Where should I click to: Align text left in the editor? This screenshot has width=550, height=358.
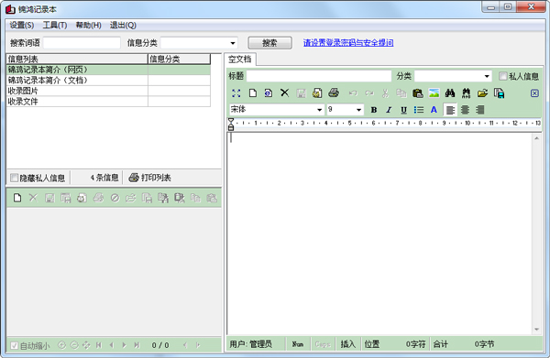(450, 110)
